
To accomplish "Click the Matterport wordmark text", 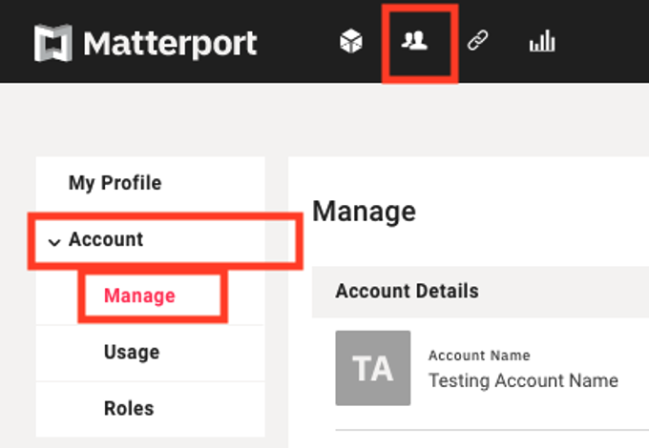I will click(170, 44).
